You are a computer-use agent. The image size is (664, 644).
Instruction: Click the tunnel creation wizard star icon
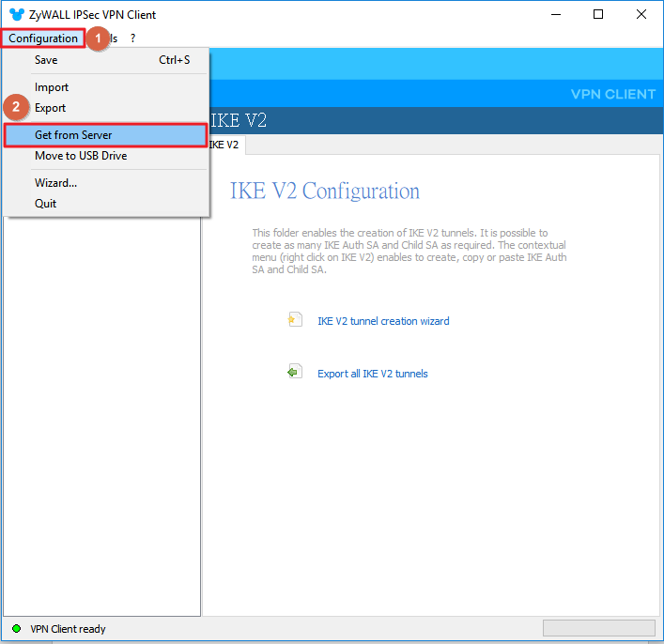point(295,320)
